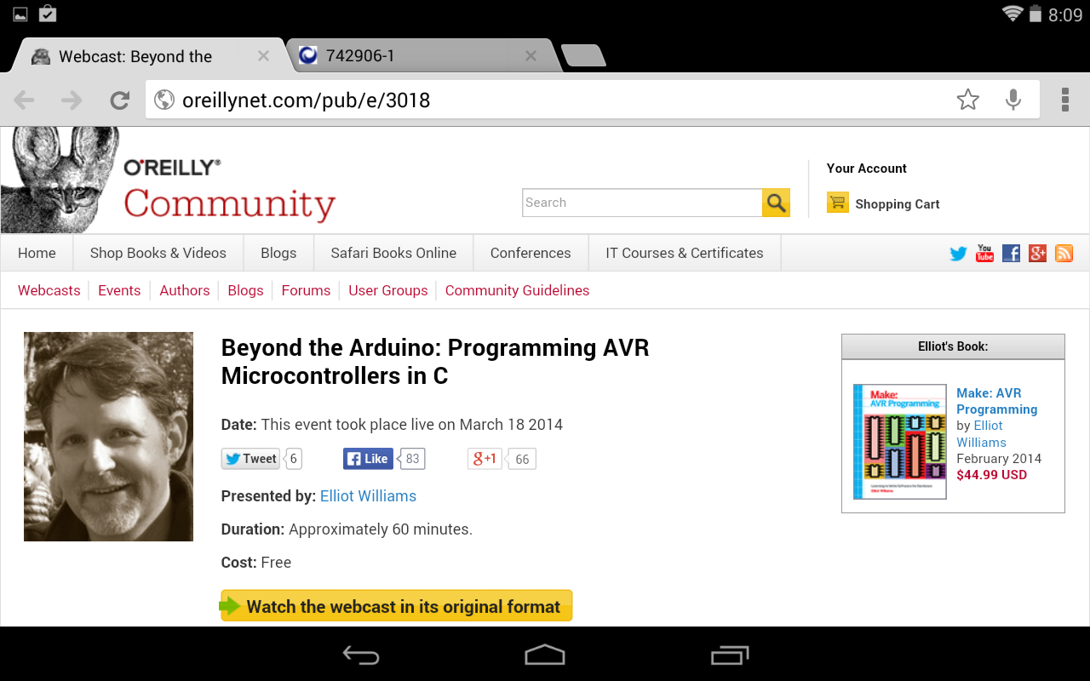Open Conferences menu item

coord(531,253)
